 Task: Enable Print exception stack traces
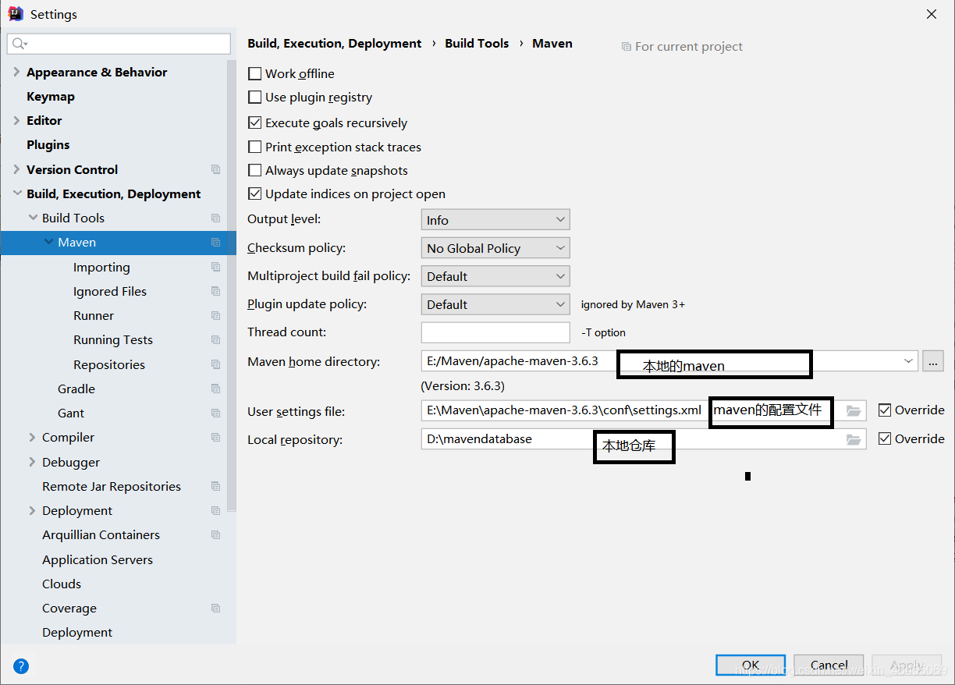click(254, 147)
